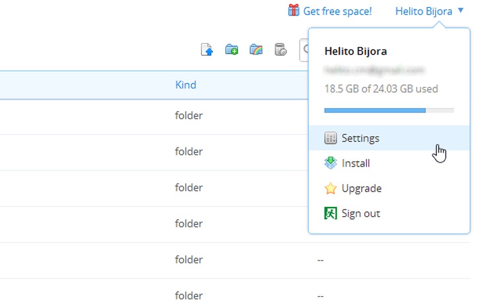Show deleted files using the trash icon

[280, 49]
